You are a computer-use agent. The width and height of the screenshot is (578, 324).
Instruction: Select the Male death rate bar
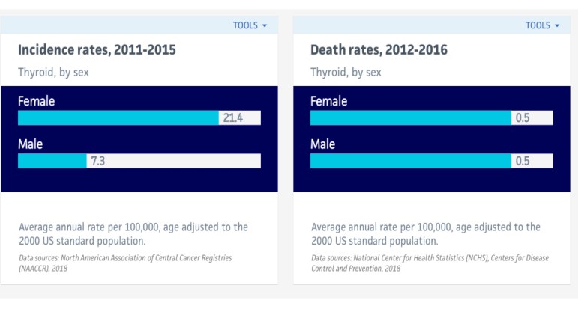410,161
